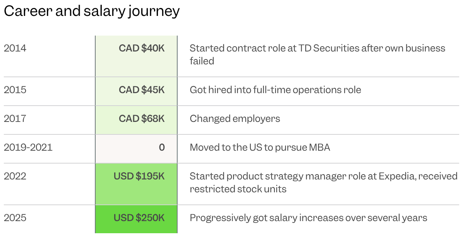Click the restricted stock units text line
Viewport: 463px width, 237px height.
[238, 189]
